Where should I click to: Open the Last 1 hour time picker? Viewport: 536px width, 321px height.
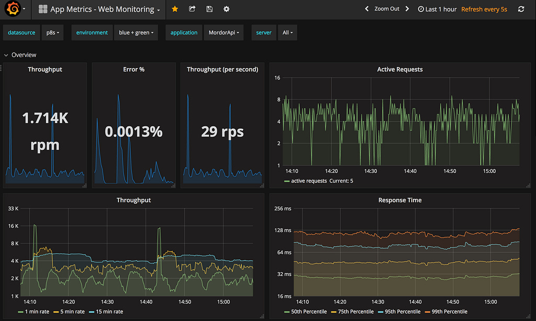coord(437,9)
